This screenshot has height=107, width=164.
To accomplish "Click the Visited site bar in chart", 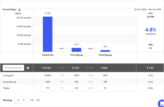I will click(x=48, y=34).
